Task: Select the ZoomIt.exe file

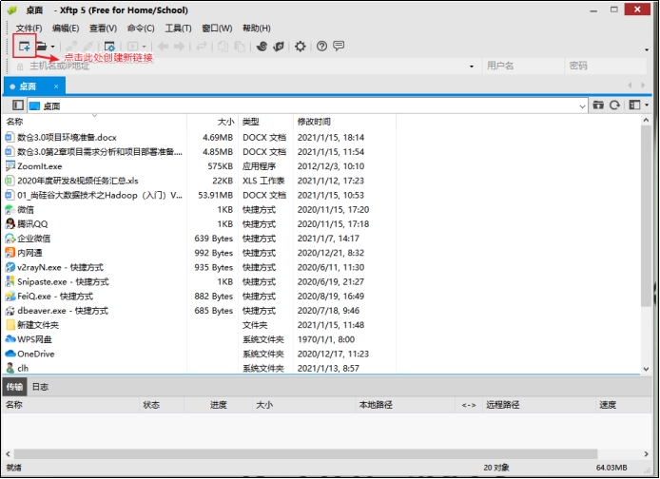Action: click(x=40, y=166)
